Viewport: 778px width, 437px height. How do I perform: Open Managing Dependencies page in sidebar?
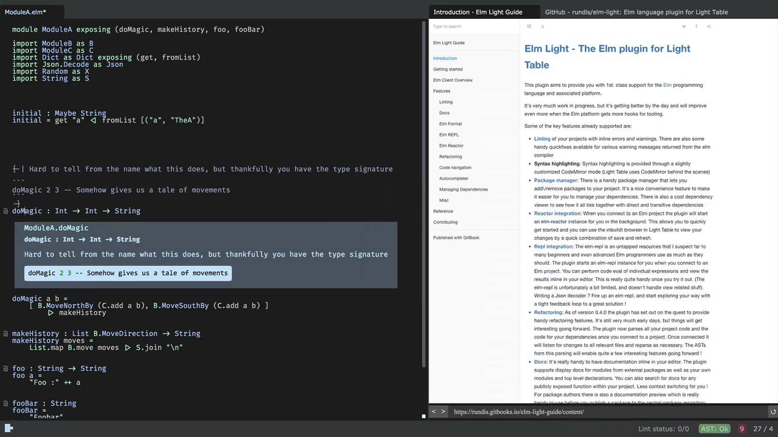[x=464, y=189]
